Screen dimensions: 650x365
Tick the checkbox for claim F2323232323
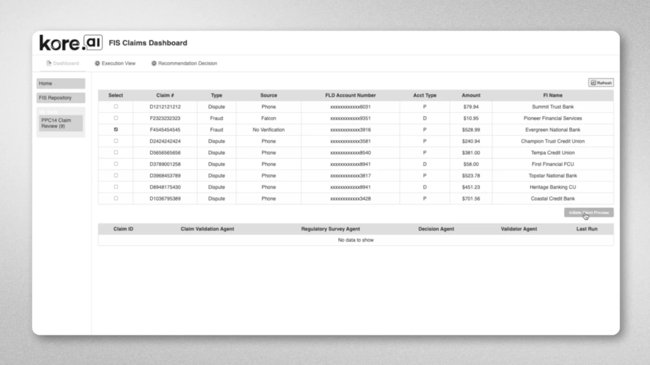pyautogui.click(x=116, y=118)
